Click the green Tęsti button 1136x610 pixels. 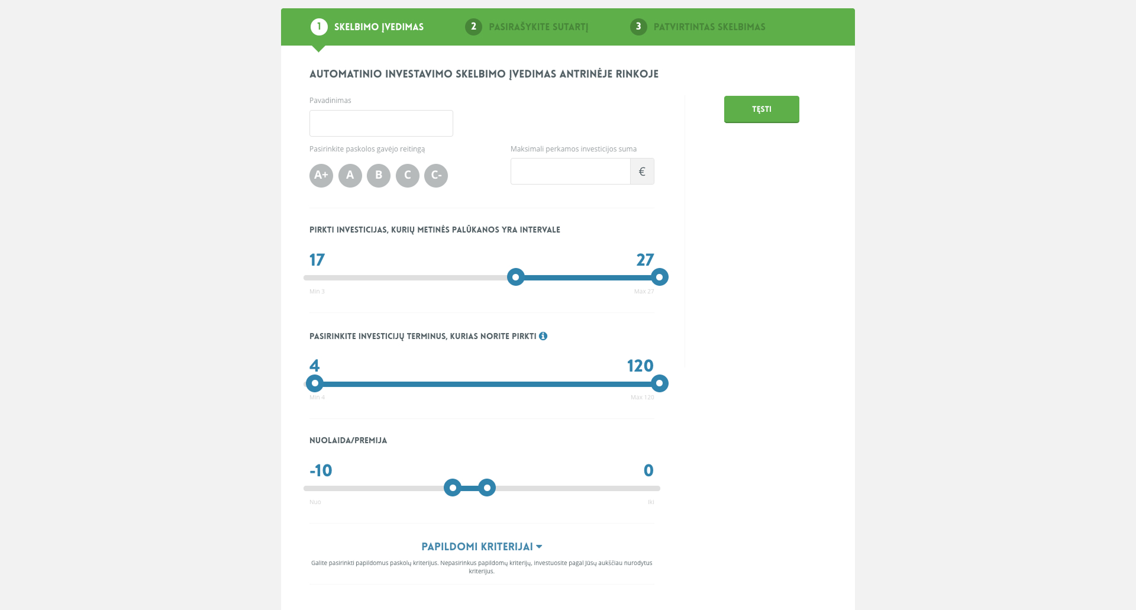(x=761, y=109)
